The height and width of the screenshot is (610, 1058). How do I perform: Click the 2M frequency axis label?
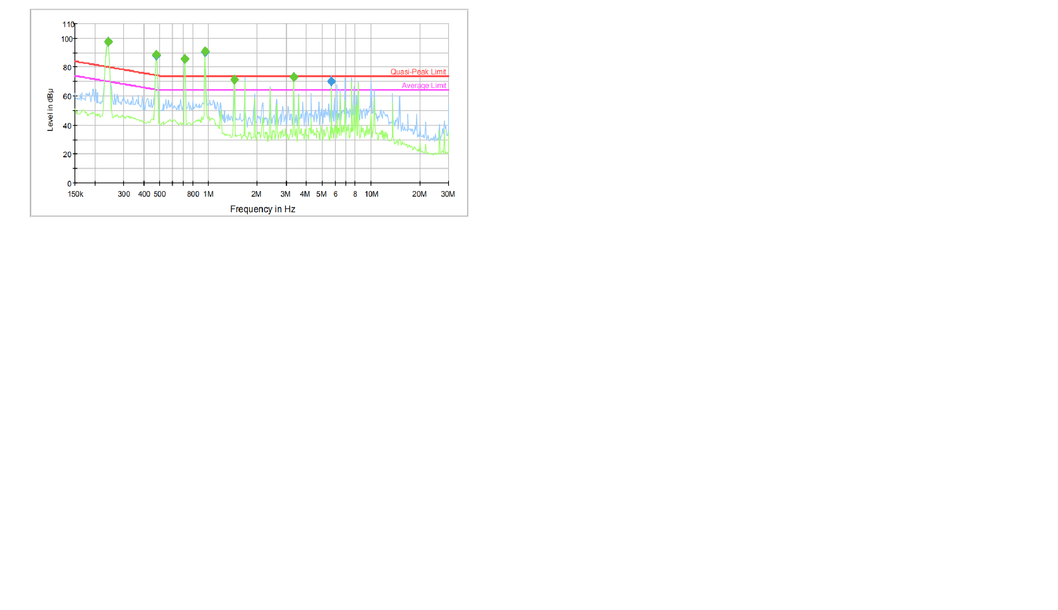click(x=256, y=194)
